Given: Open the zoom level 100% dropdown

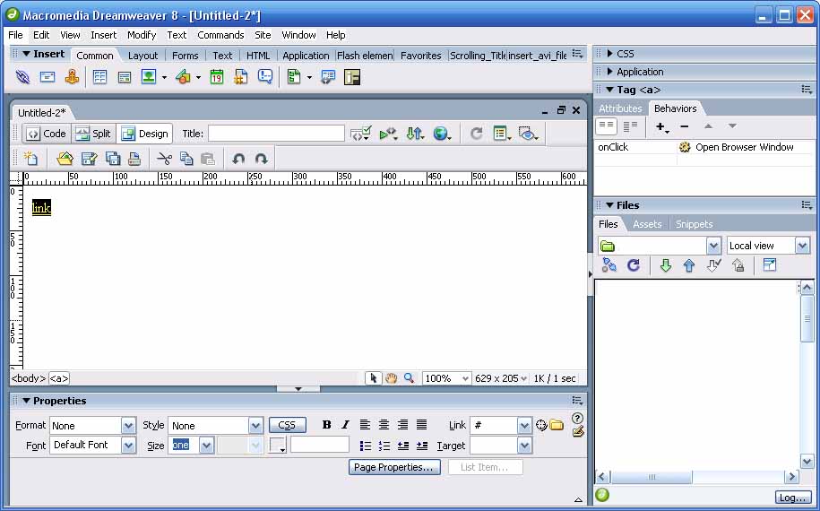Looking at the screenshot, I should (x=464, y=378).
